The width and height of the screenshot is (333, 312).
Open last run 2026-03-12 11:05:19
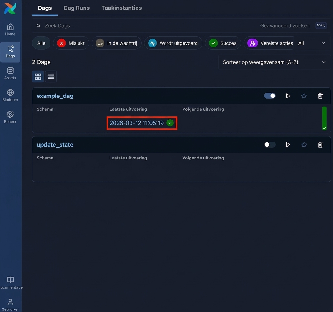pos(137,123)
